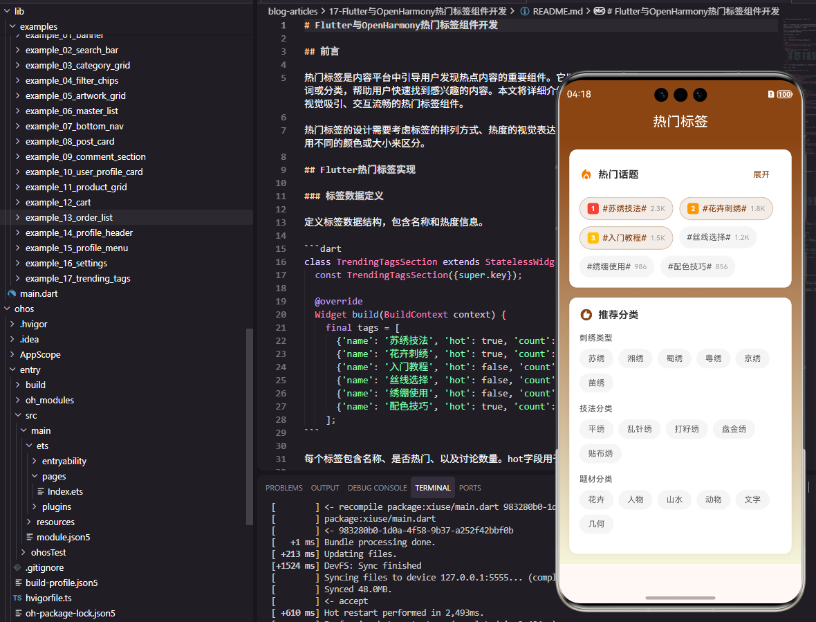816x622 pixels.
Task: Click the icon beside 推荐分类 heading
Action: click(x=586, y=314)
